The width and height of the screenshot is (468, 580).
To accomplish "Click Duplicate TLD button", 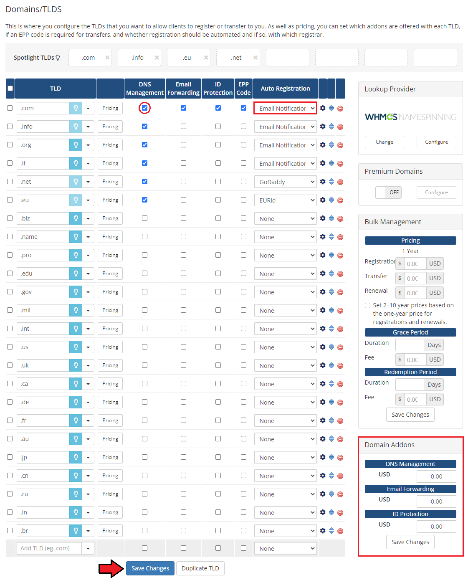I will [x=200, y=568].
